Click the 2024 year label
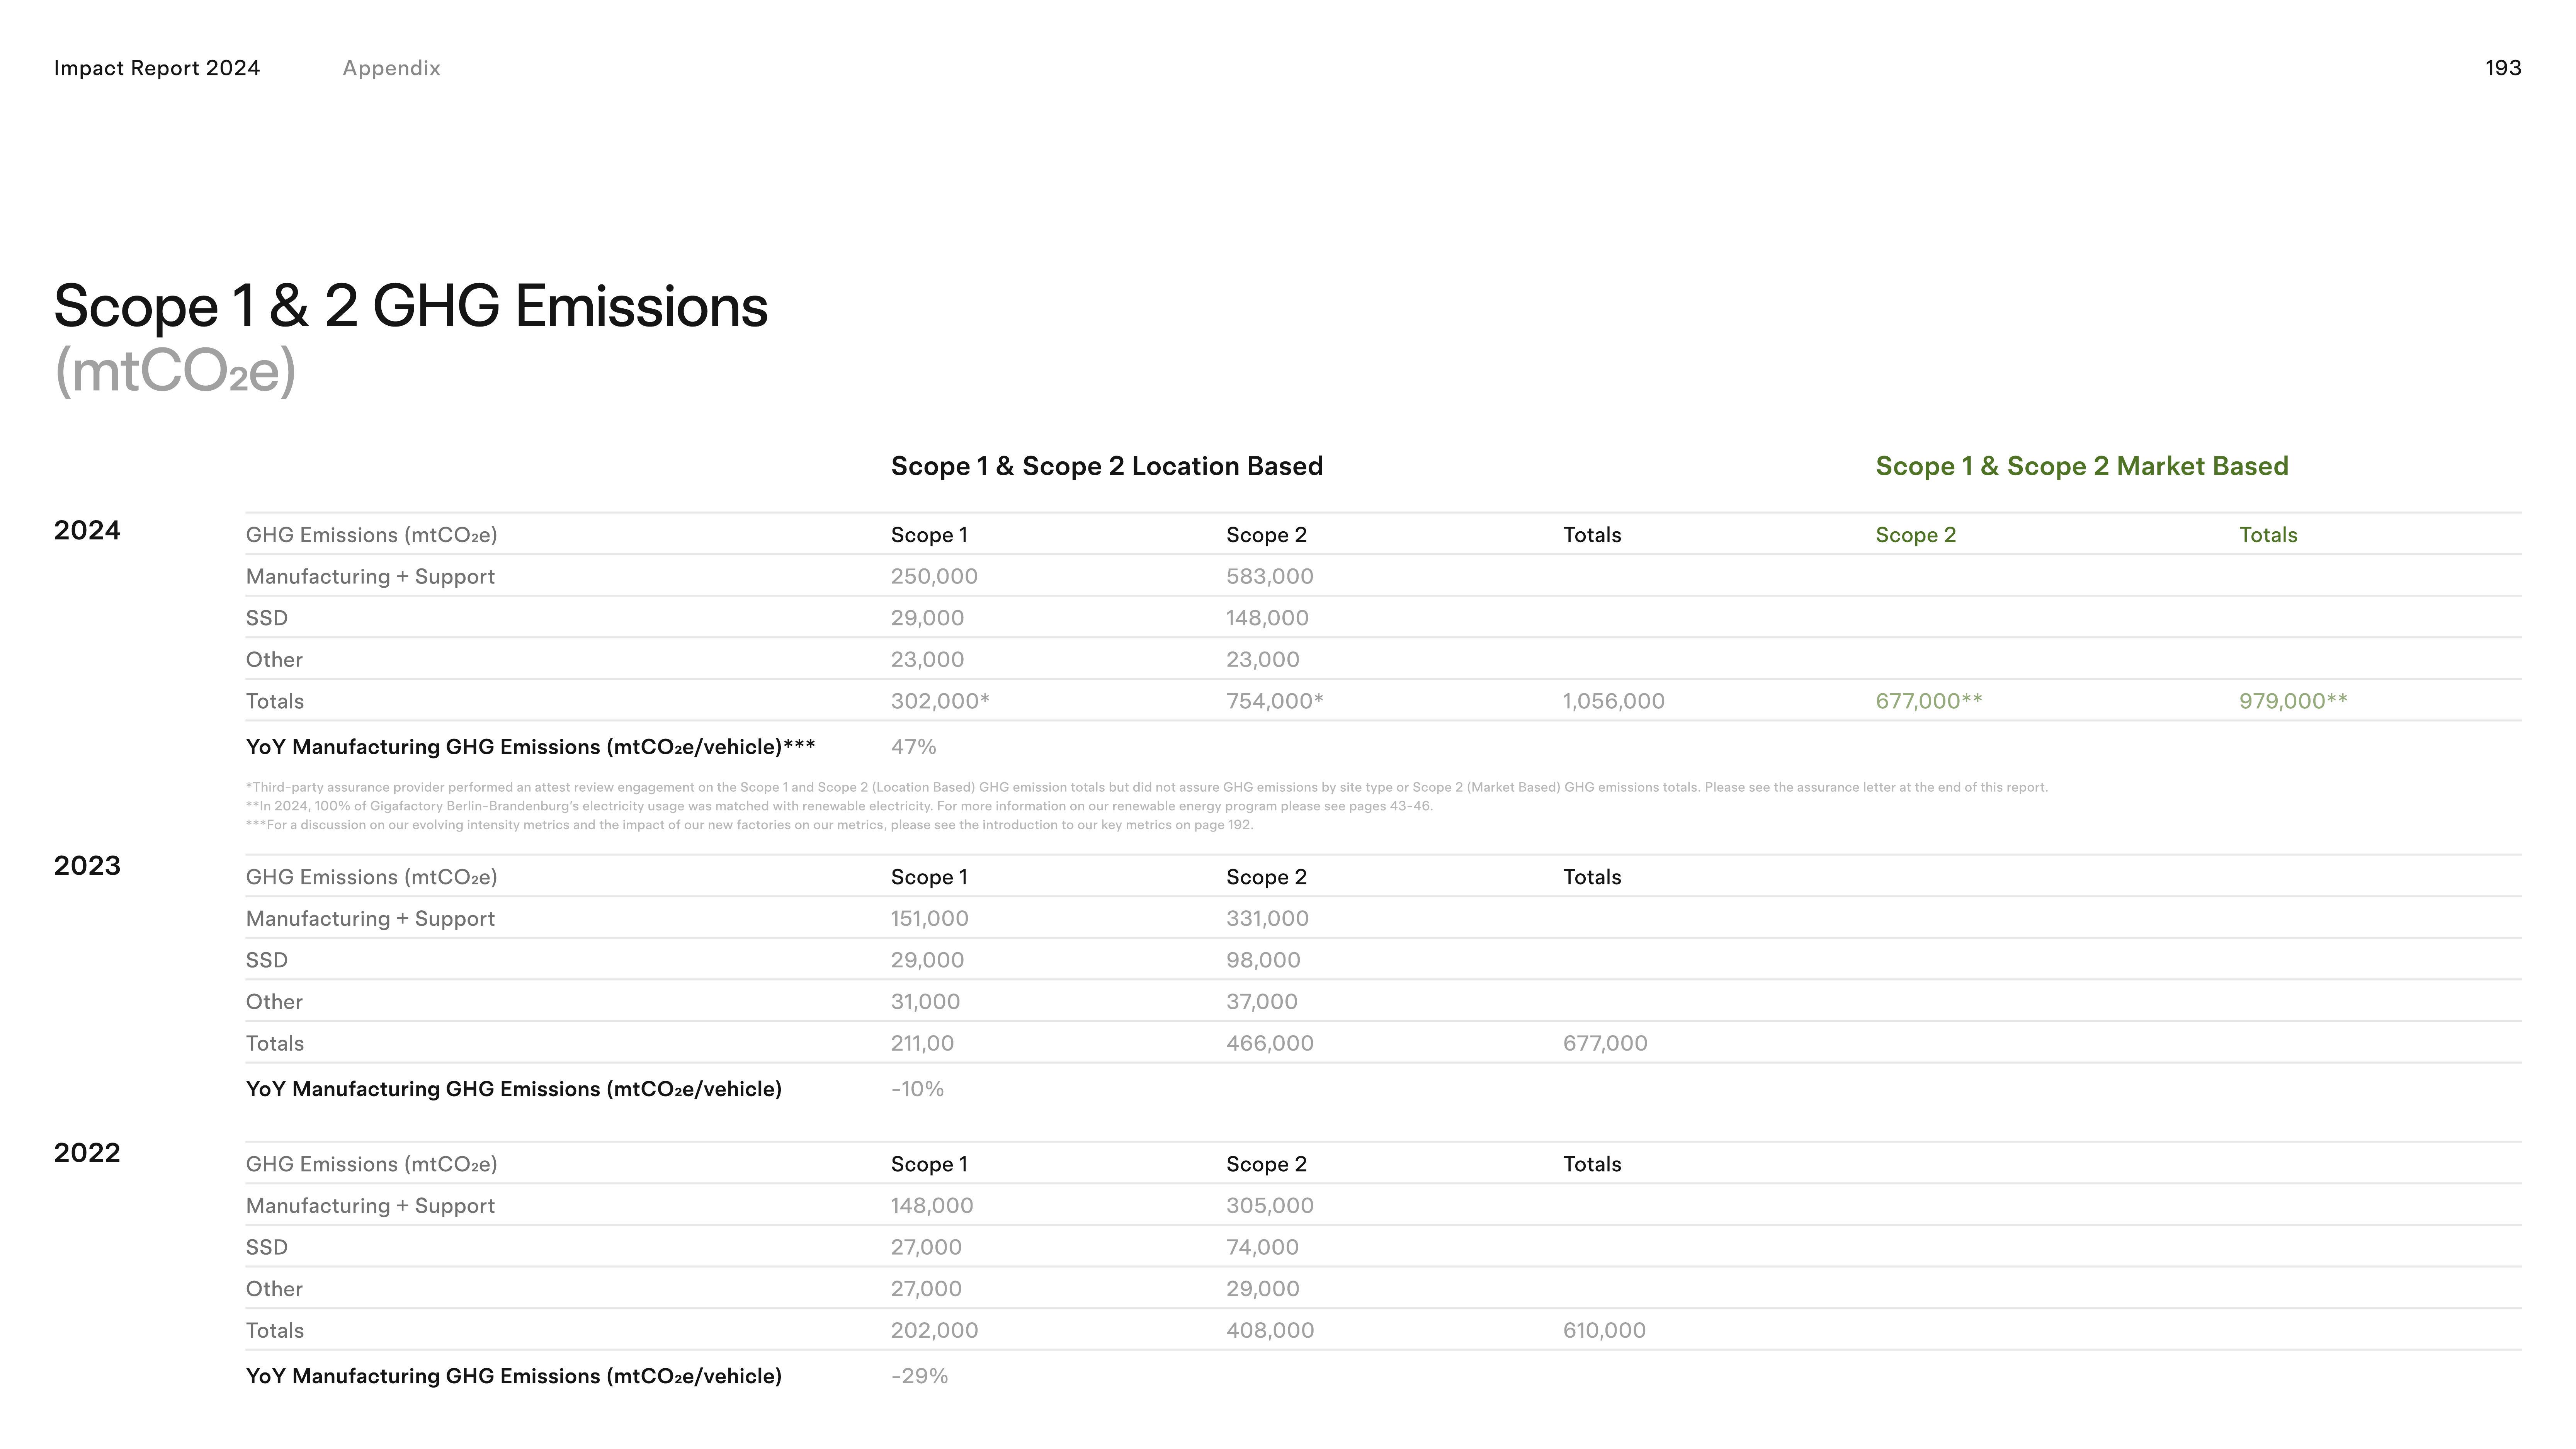The height and width of the screenshot is (1449, 2576). pos(87,531)
